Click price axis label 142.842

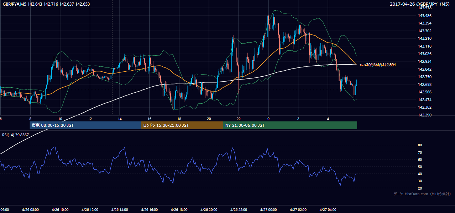[425, 69]
